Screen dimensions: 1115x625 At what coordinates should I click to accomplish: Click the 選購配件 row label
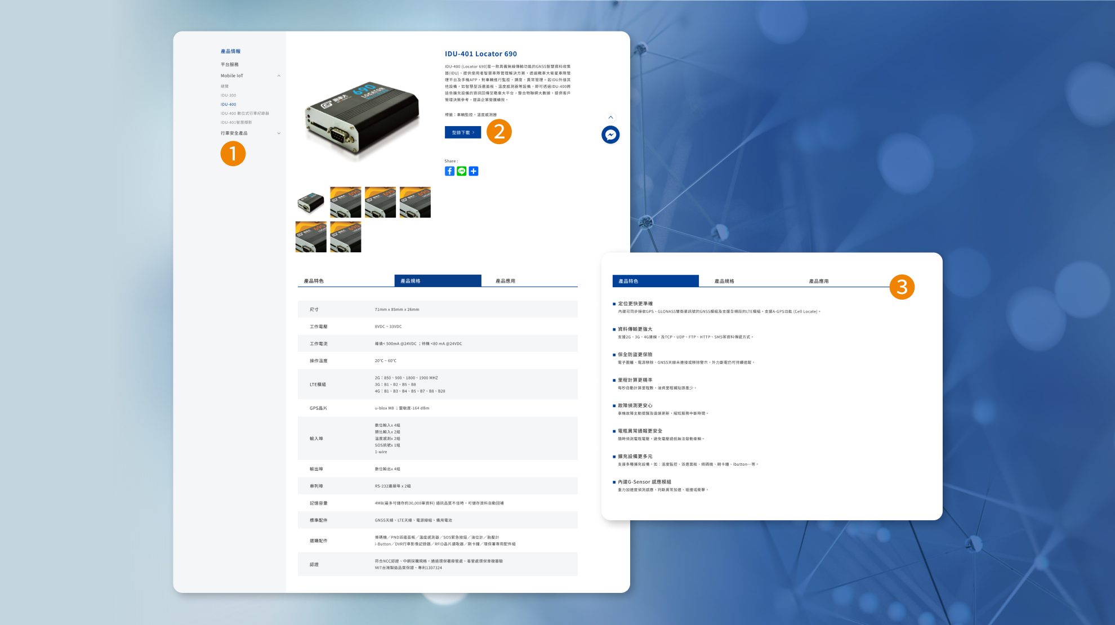tap(318, 541)
